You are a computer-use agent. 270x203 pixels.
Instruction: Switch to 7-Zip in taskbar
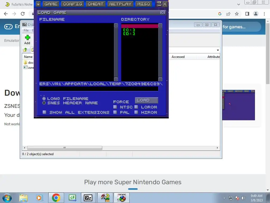[x=88, y=198]
